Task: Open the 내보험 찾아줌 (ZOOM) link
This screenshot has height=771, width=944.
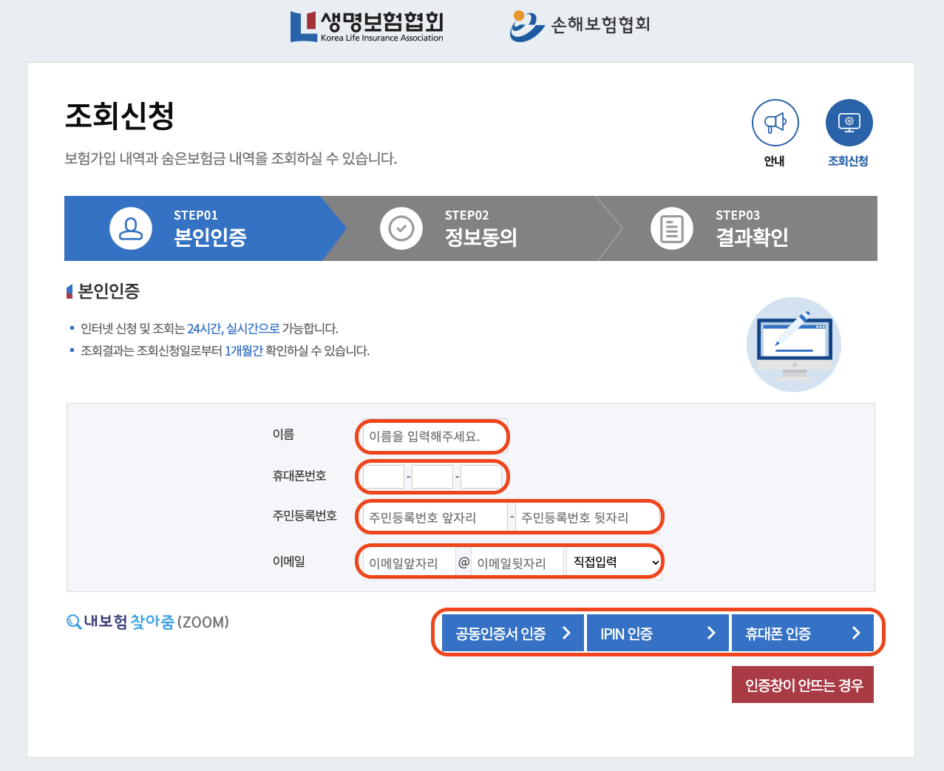Action: pyautogui.click(x=148, y=622)
